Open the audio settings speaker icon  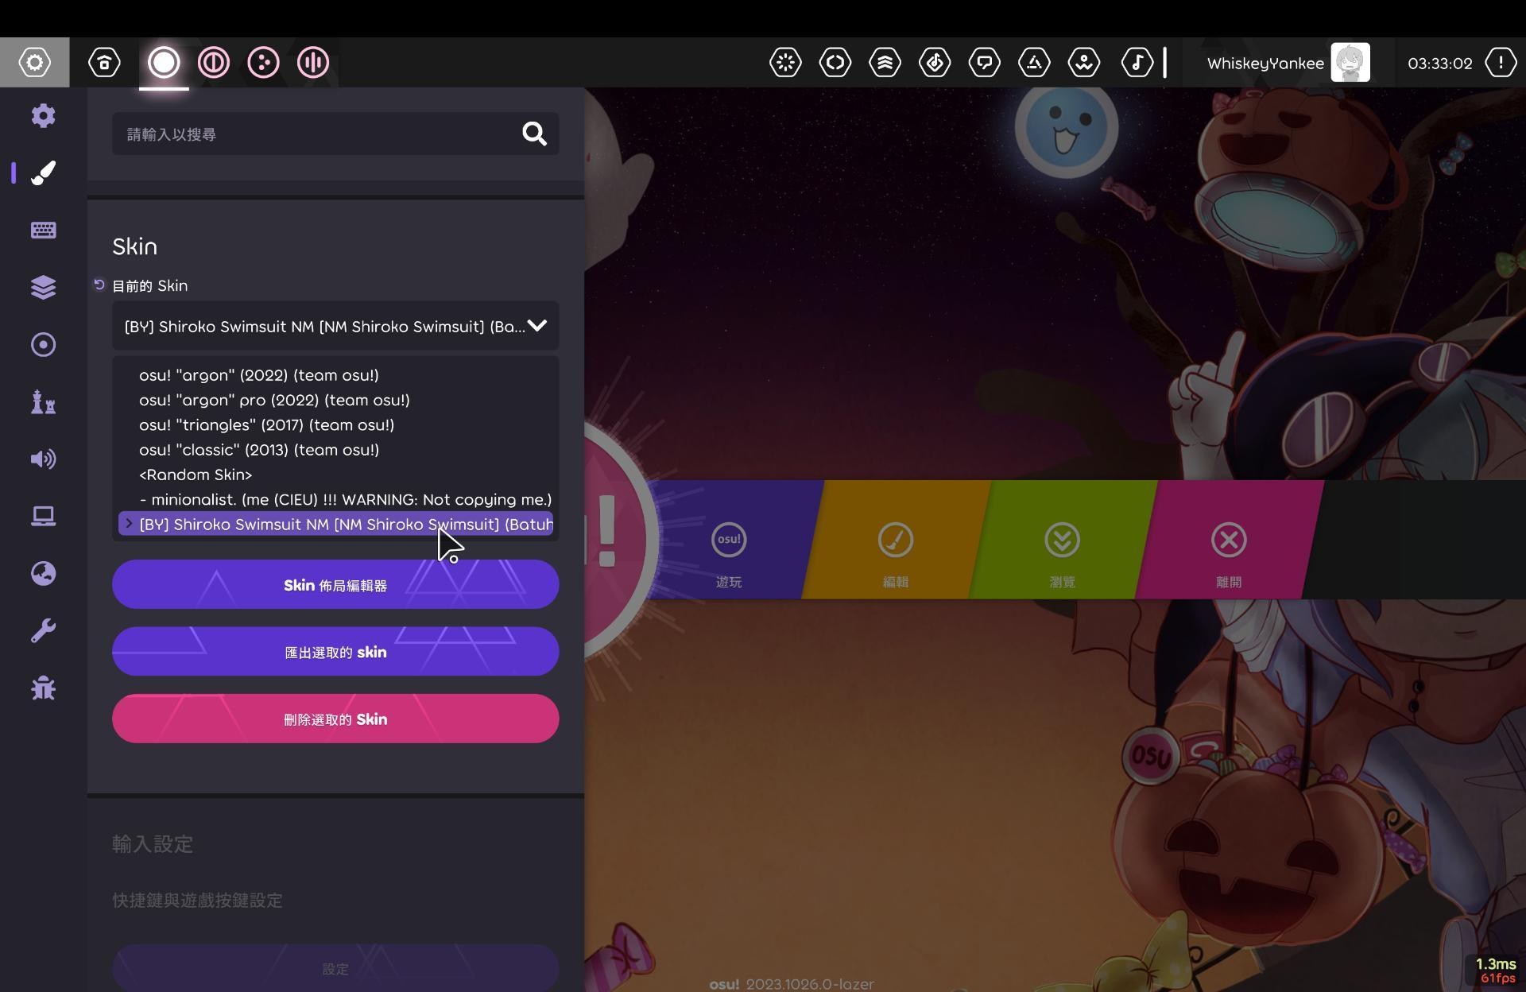43,459
